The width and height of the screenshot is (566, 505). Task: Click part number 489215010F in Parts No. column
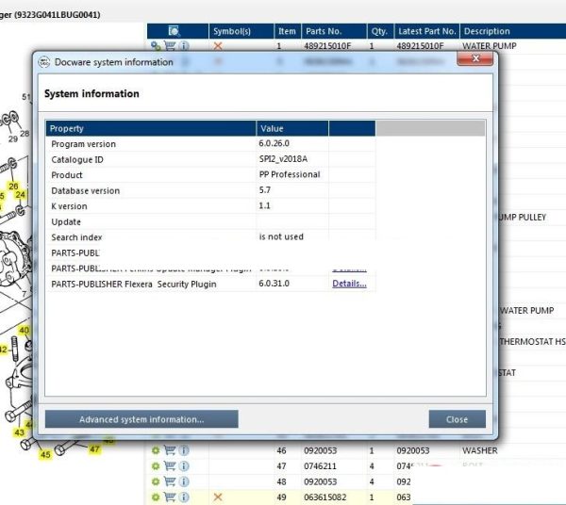click(327, 46)
